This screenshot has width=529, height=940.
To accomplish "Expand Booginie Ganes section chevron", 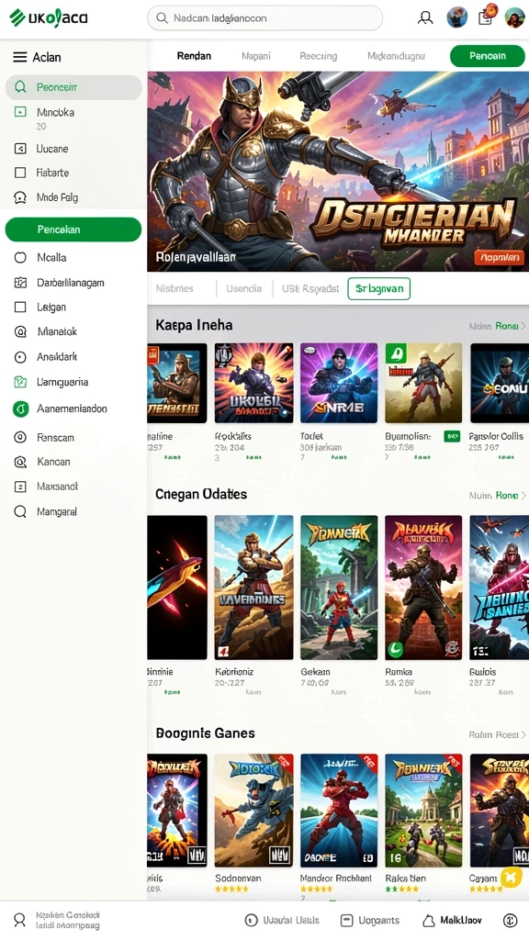I will 523,734.
